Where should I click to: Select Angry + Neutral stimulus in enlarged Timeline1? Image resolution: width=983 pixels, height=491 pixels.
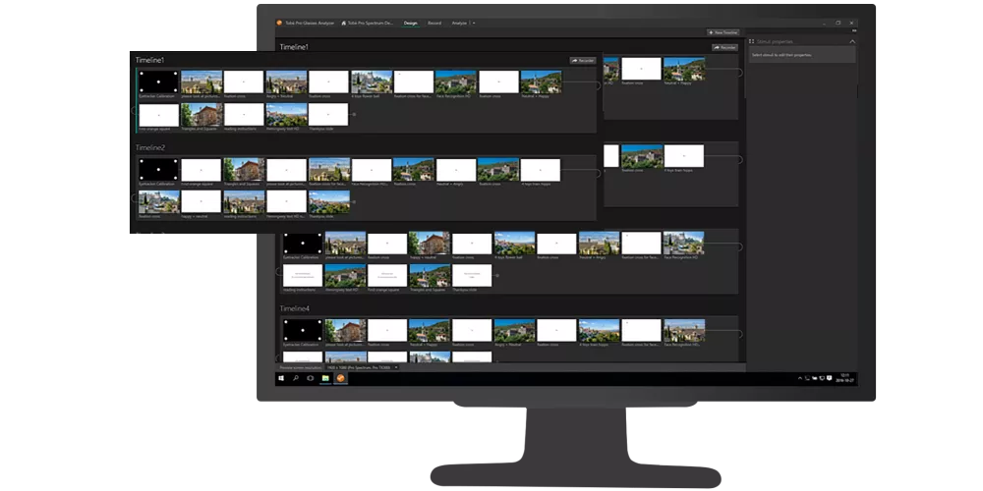286,84
